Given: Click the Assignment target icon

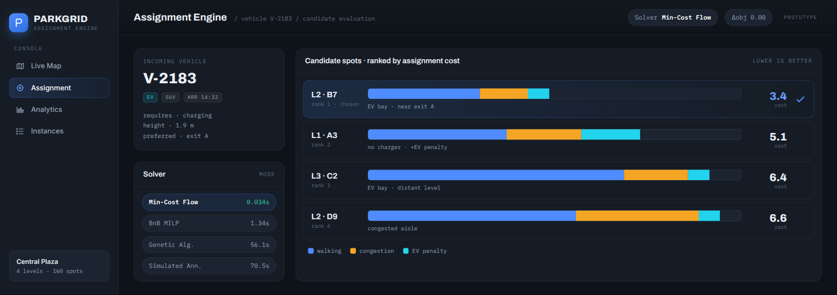Looking at the screenshot, I should pos(20,88).
